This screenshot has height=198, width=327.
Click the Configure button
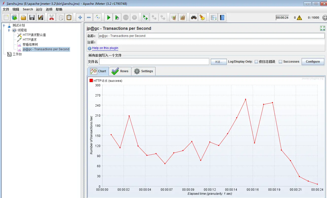[313, 62]
